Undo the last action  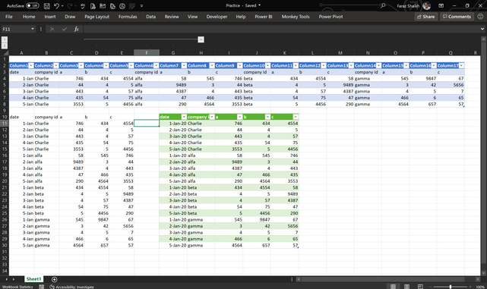56,6
